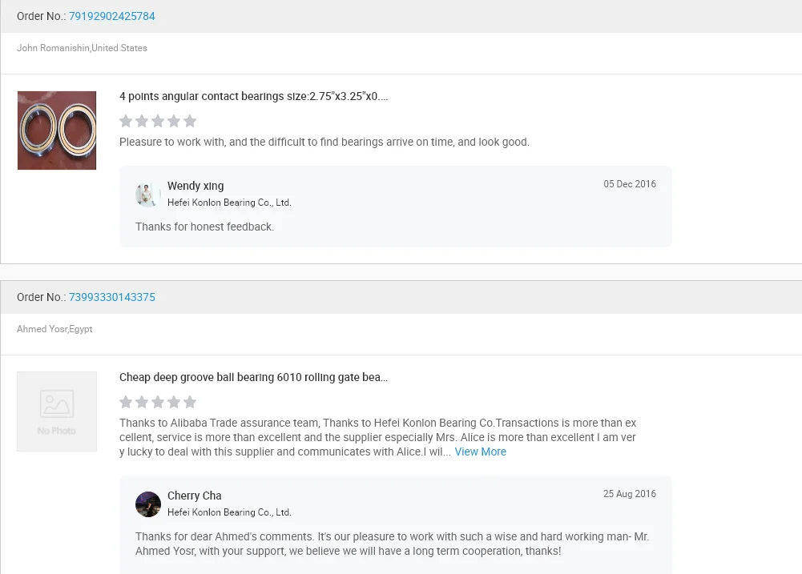Click fifth star of Ahmed's review rating
The width and height of the screenshot is (802, 574).
pyautogui.click(x=190, y=402)
